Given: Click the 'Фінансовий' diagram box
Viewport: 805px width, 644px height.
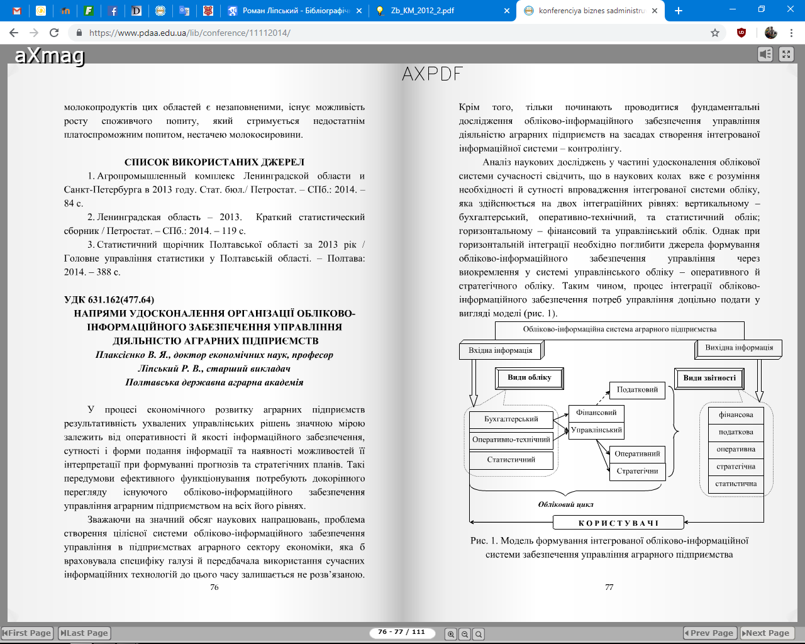Looking at the screenshot, I should [x=596, y=413].
